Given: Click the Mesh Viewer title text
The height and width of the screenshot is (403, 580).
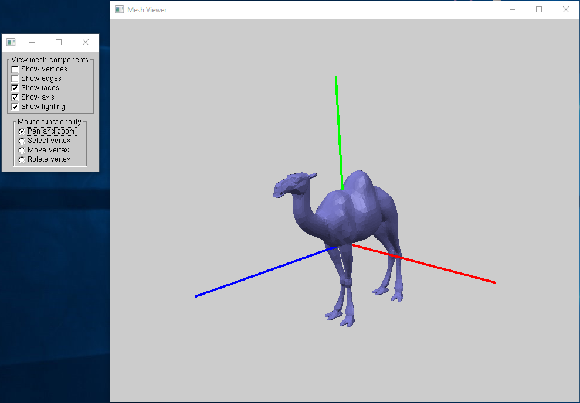Looking at the screenshot, I should pos(147,10).
